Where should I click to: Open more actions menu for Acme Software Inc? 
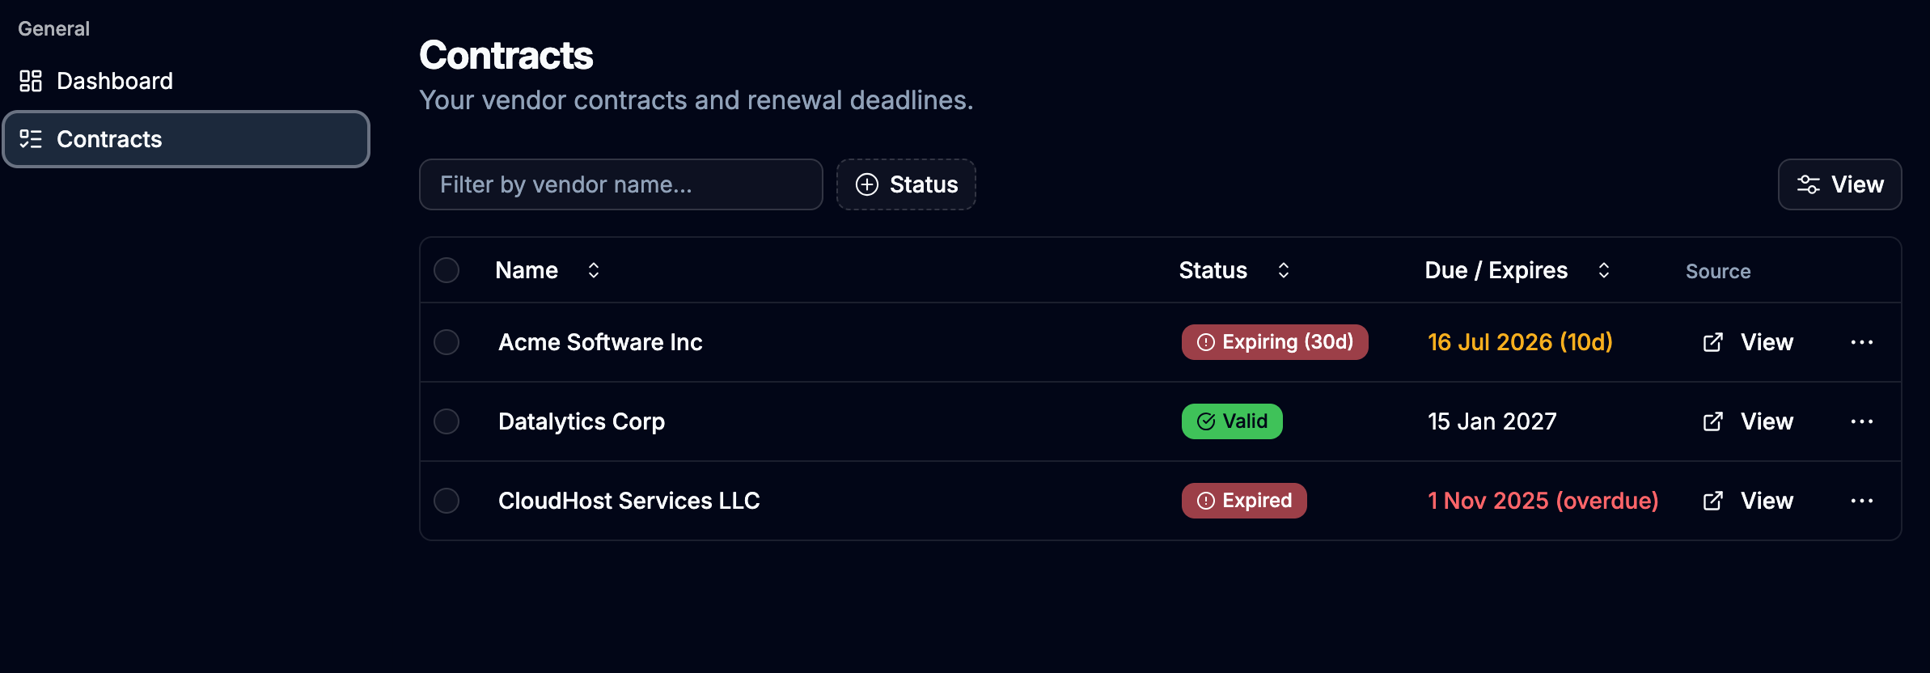(x=1862, y=342)
